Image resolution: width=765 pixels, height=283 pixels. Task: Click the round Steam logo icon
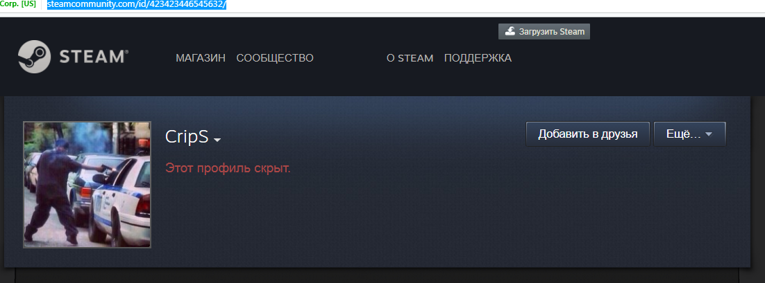pos(34,57)
